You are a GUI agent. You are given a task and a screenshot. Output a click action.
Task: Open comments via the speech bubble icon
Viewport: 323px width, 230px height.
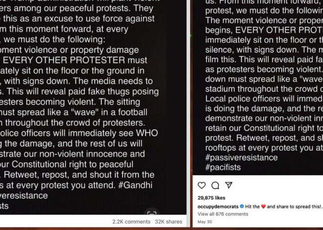tap(215, 185)
